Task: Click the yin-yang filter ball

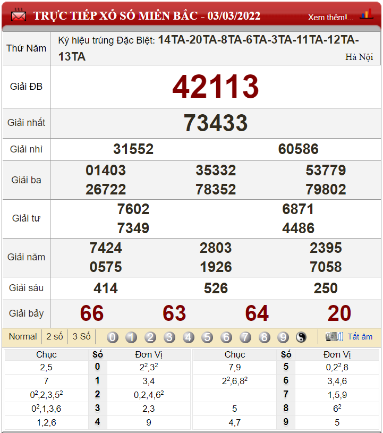Action: [x=301, y=337]
